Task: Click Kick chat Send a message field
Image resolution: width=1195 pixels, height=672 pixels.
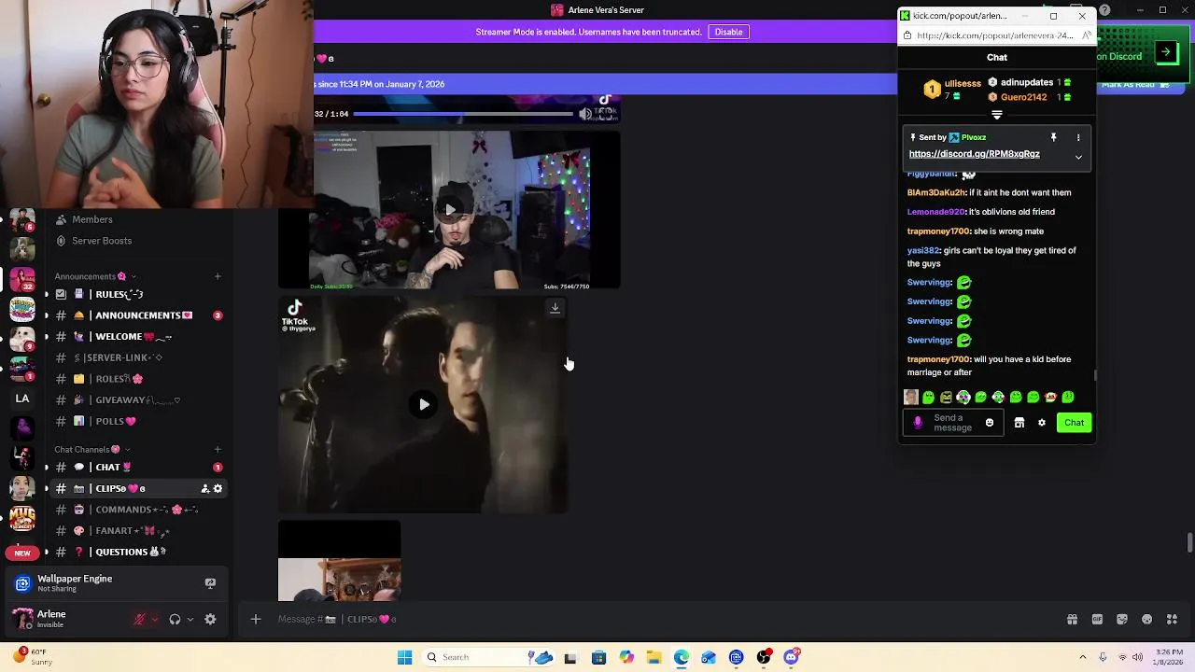Action: click(952, 423)
